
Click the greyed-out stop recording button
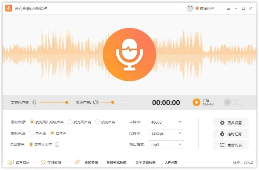pos(227,102)
